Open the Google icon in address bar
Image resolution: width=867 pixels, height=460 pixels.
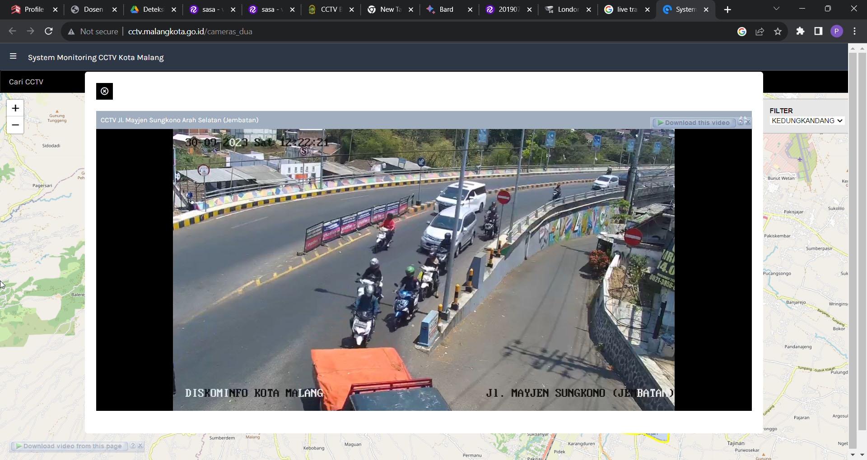click(x=741, y=31)
